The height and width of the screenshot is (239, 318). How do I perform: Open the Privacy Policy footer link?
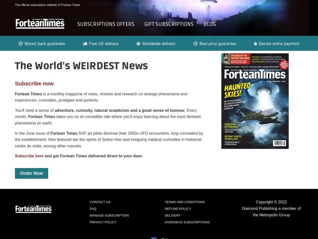point(103,222)
